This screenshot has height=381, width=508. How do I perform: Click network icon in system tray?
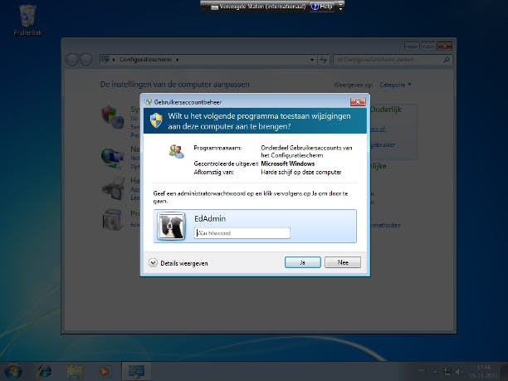(x=447, y=372)
